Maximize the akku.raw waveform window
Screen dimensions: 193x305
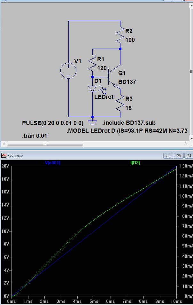(x=179, y=156)
